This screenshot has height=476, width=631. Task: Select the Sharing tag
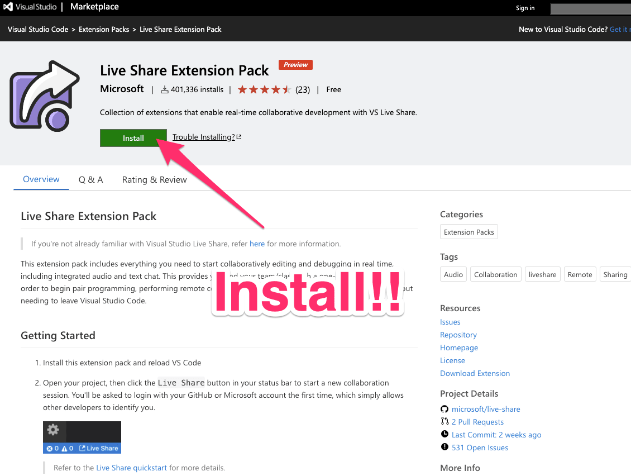[x=615, y=275]
